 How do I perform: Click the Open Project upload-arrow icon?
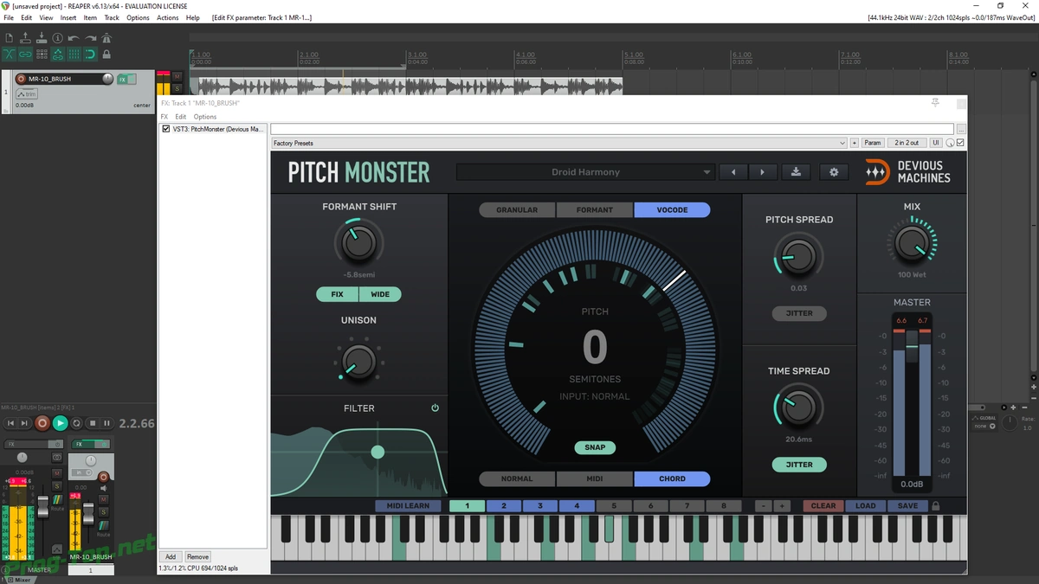[x=25, y=38]
